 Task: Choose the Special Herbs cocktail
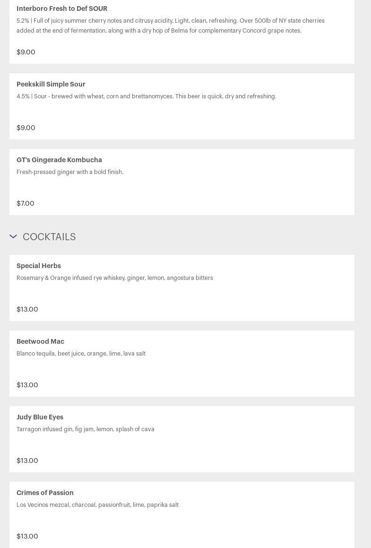click(x=39, y=266)
